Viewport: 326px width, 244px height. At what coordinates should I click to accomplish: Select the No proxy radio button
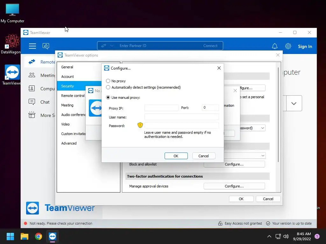108,81
